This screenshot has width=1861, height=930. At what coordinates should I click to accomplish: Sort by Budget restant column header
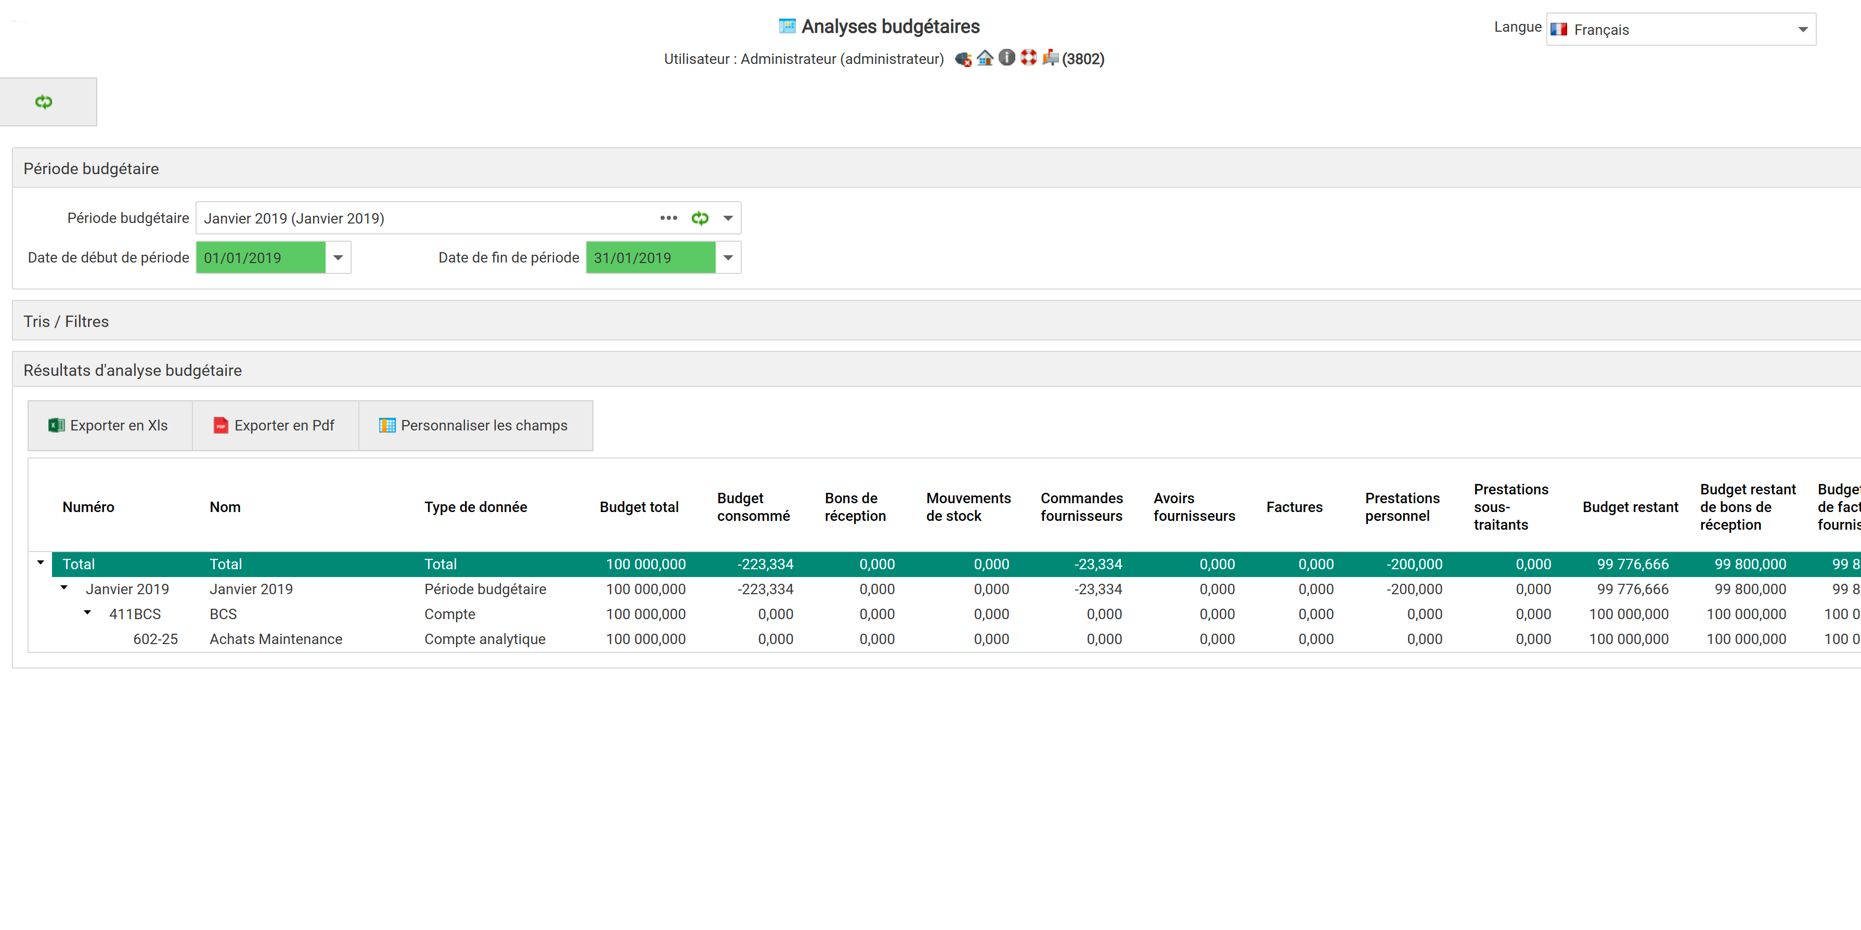[x=1630, y=507]
